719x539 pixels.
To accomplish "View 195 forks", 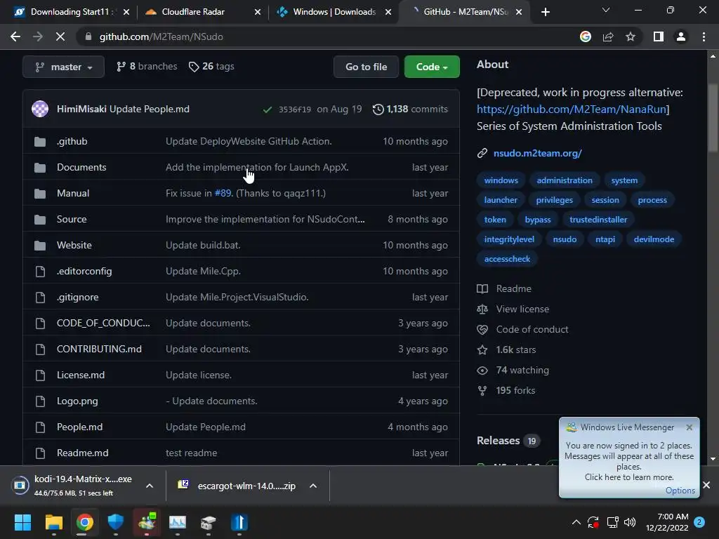I will click(x=515, y=390).
